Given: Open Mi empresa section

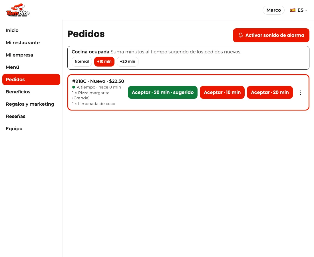Looking at the screenshot, I should [31, 55].
